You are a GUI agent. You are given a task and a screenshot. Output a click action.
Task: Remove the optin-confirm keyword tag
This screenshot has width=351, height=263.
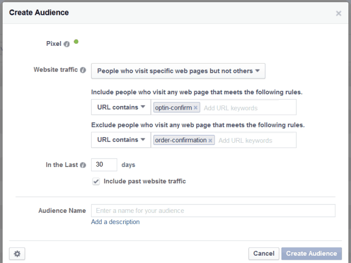[195, 108]
